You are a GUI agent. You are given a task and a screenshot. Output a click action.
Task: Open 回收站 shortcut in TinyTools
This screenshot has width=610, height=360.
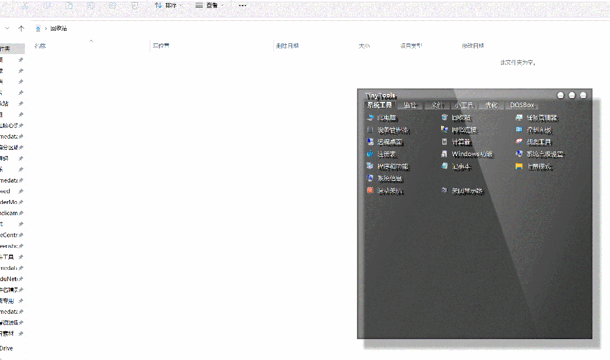456,117
